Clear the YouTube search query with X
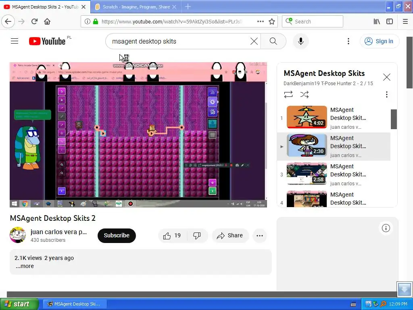This screenshot has width=413, height=310. point(254,41)
